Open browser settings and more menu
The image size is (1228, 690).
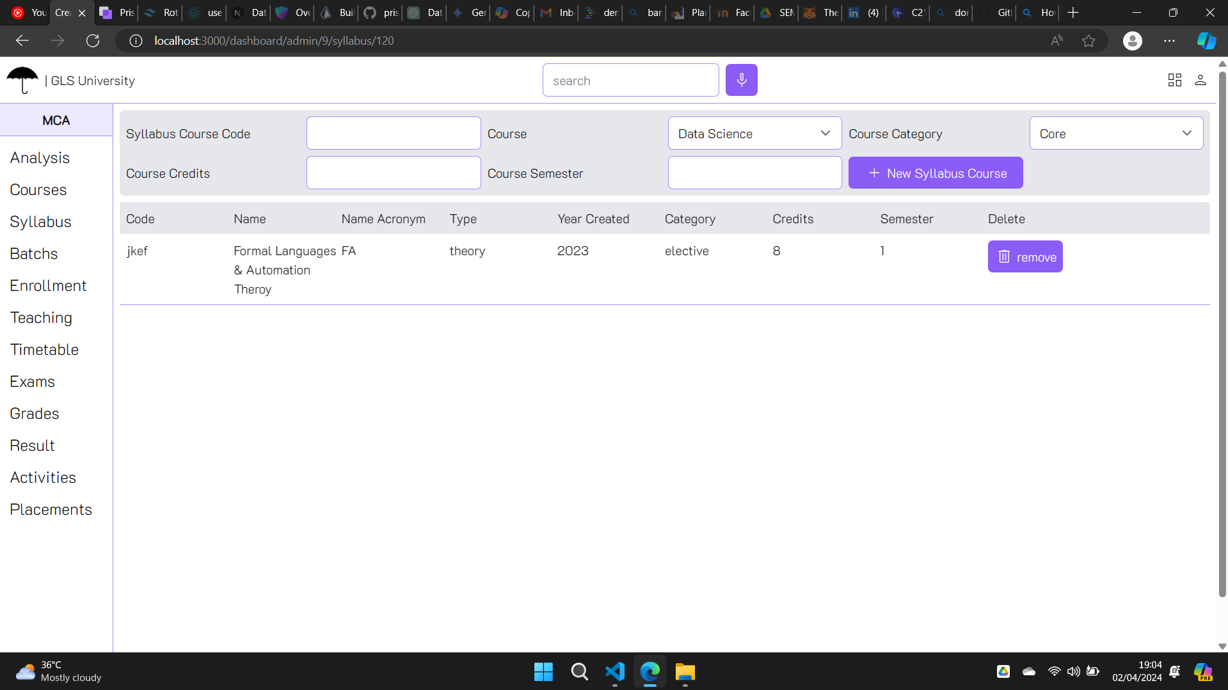1169,41
